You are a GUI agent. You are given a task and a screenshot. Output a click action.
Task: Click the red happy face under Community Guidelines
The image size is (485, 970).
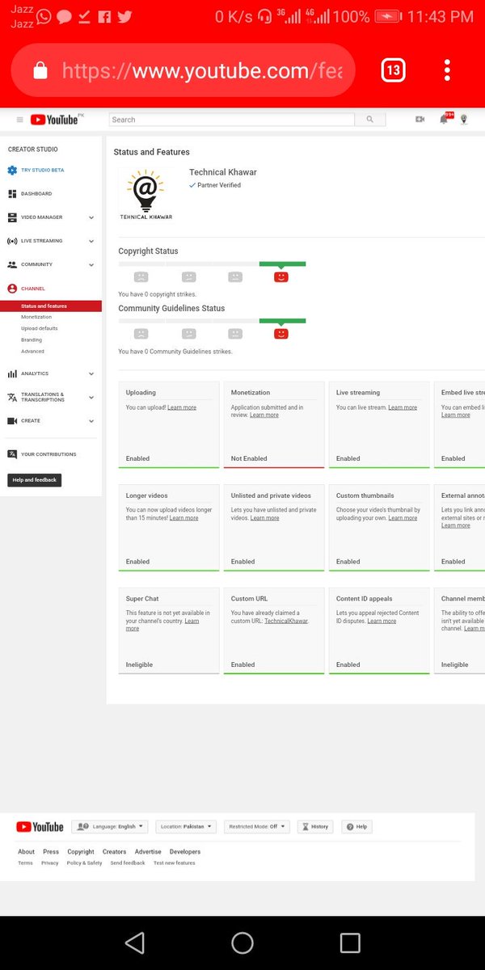281,333
